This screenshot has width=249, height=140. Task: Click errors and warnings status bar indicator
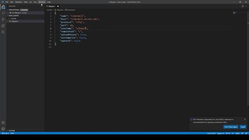click(x=5, y=133)
